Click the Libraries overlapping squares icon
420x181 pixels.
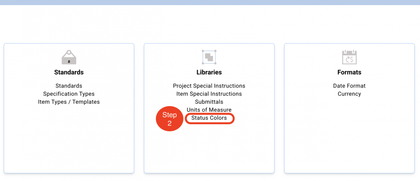click(209, 57)
